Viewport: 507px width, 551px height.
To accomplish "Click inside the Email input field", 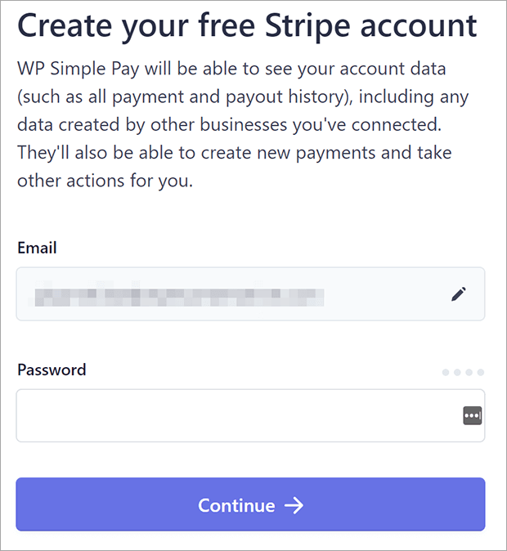I will coord(250,294).
